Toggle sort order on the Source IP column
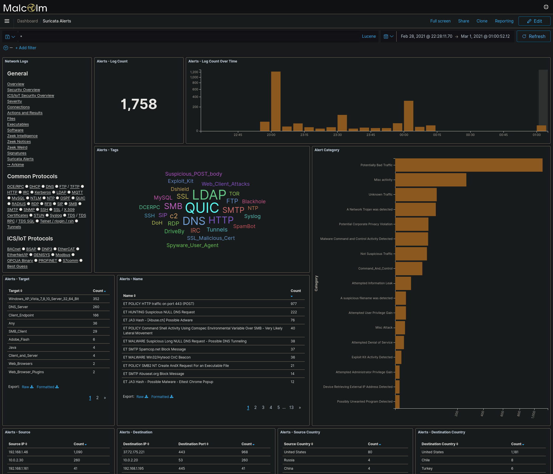Viewport: 553px width, 474px height. pyautogui.click(x=26, y=444)
